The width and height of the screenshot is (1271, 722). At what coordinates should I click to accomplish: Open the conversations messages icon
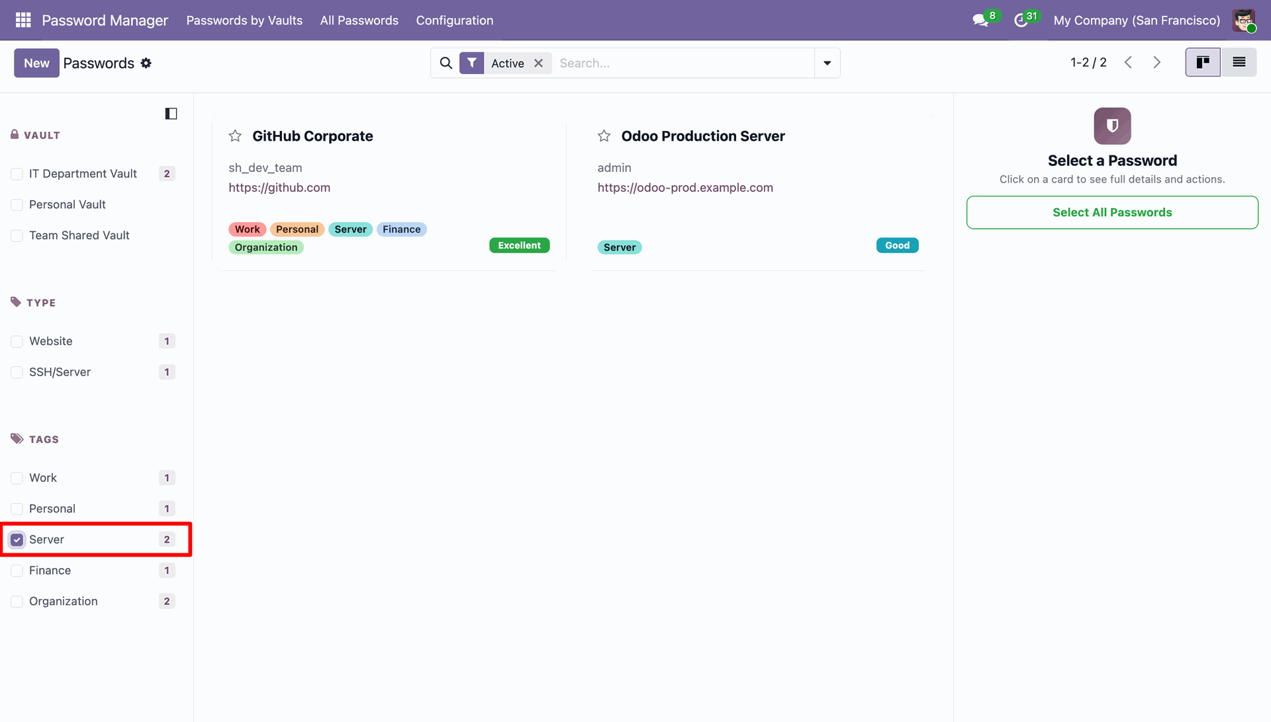point(980,20)
